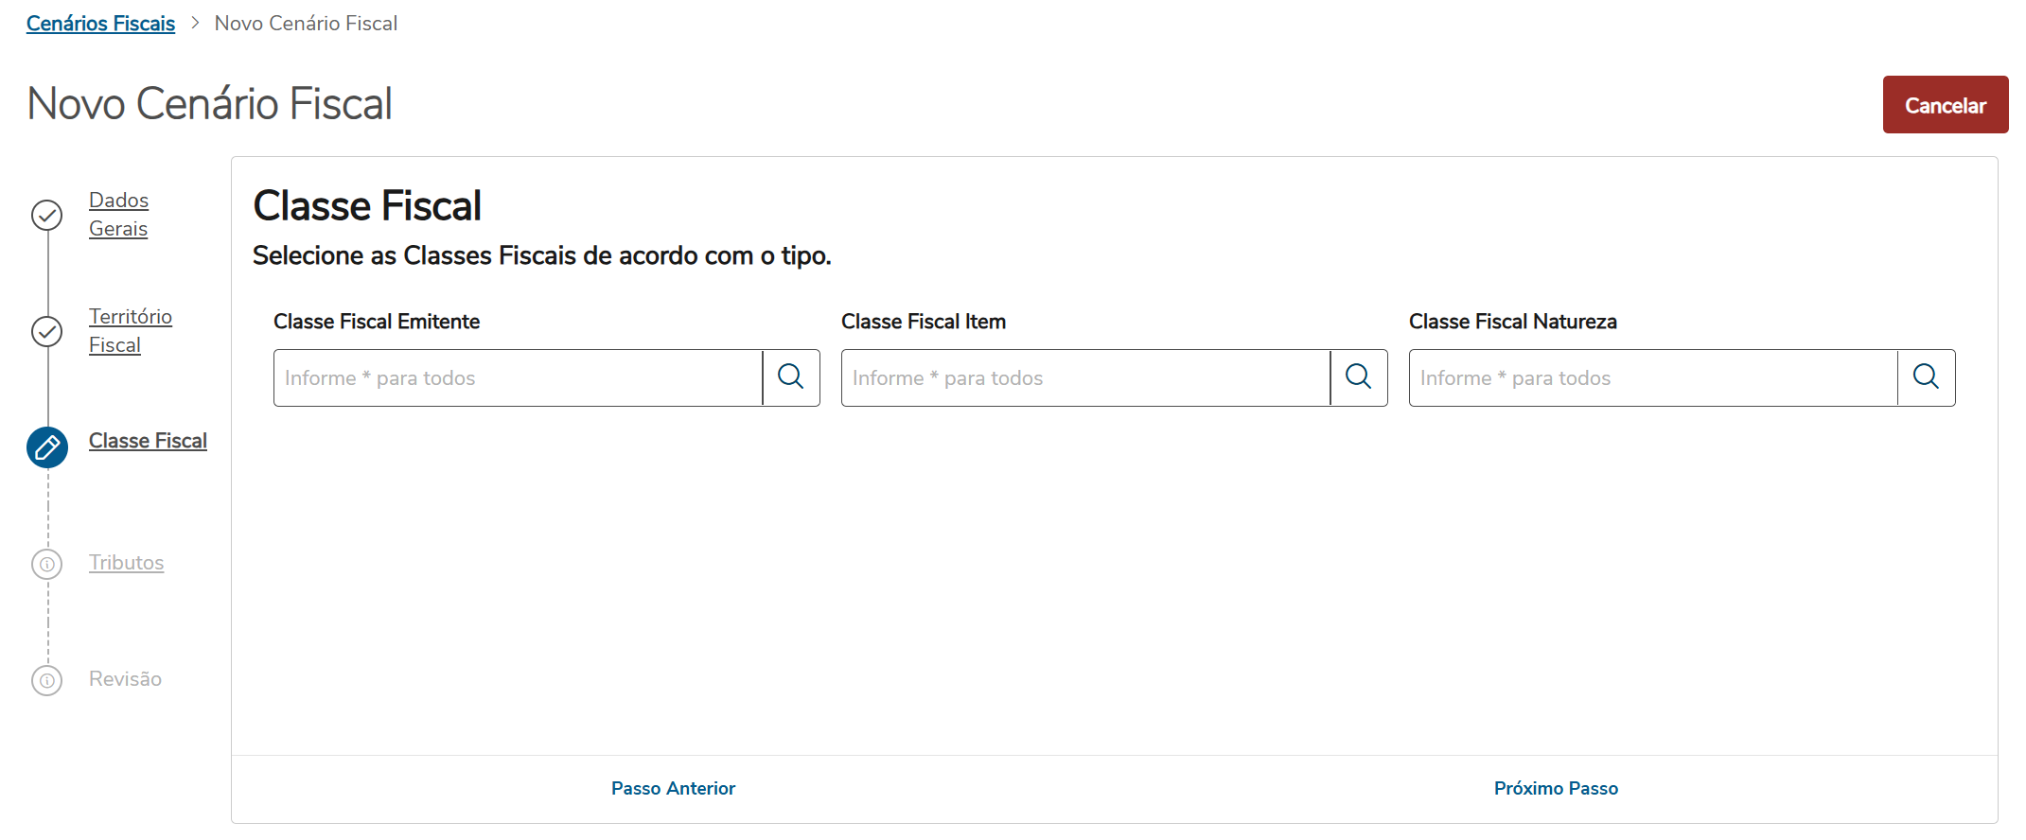2026x840 pixels.
Task: Click the Classe Fiscal Item search magnifier icon
Action: 1359,377
